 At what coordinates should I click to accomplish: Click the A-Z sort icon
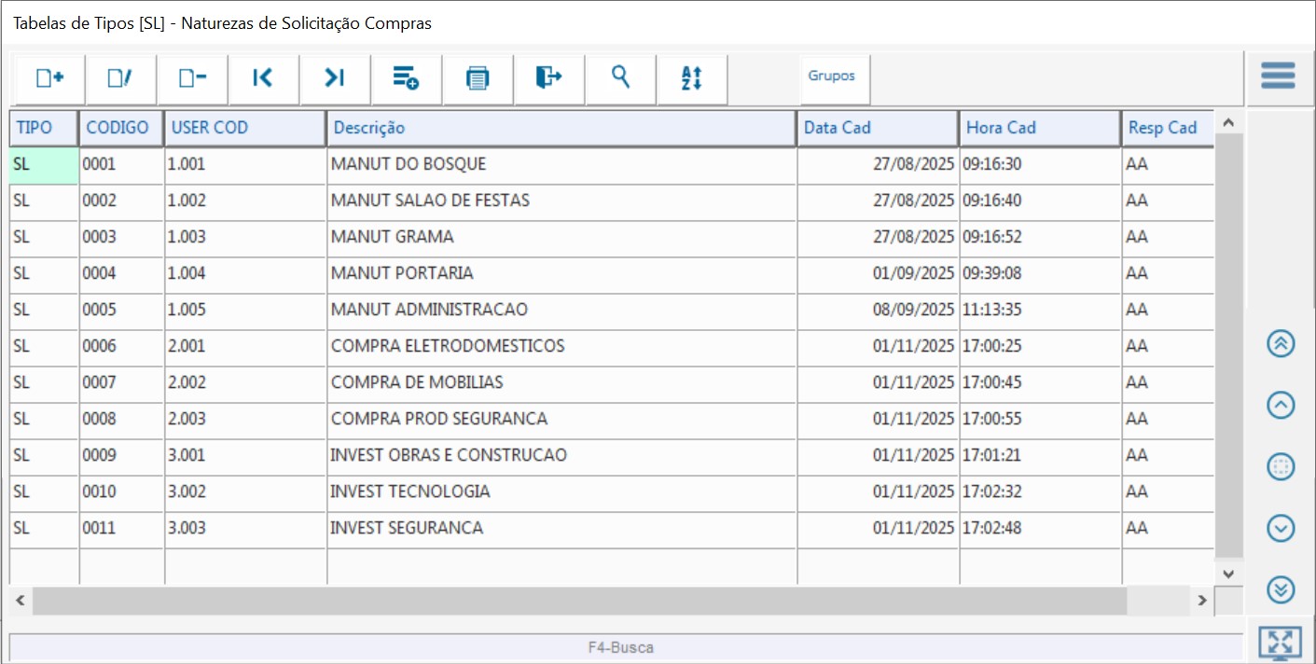point(691,78)
